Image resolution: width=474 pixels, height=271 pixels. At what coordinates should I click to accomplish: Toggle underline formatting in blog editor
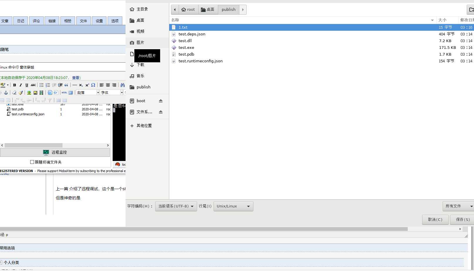pyautogui.click(x=27, y=85)
